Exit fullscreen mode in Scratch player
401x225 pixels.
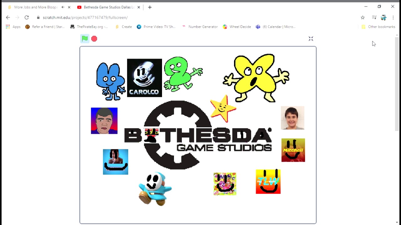click(311, 39)
